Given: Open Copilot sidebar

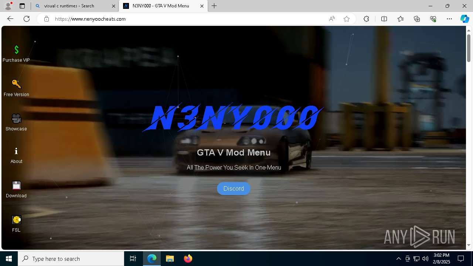Looking at the screenshot, I should (x=465, y=19).
